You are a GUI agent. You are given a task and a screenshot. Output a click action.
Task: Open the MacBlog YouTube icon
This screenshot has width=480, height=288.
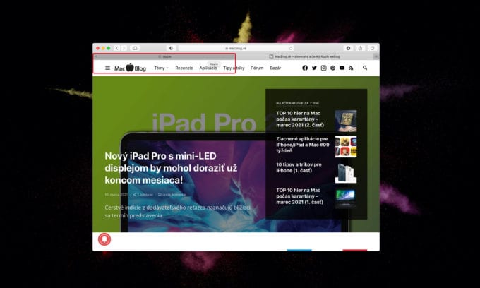[x=342, y=68]
